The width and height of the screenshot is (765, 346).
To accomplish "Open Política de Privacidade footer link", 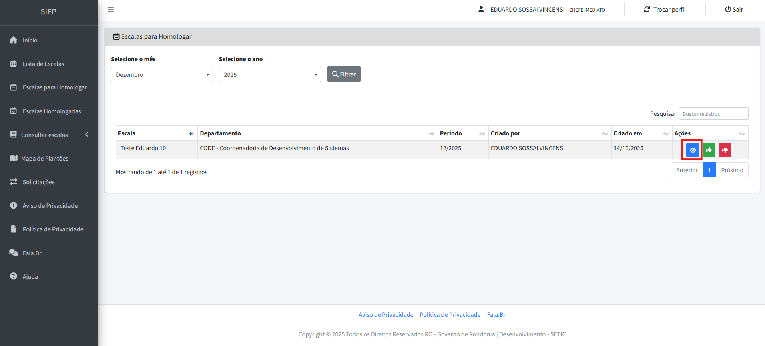I will click(x=450, y=315).
